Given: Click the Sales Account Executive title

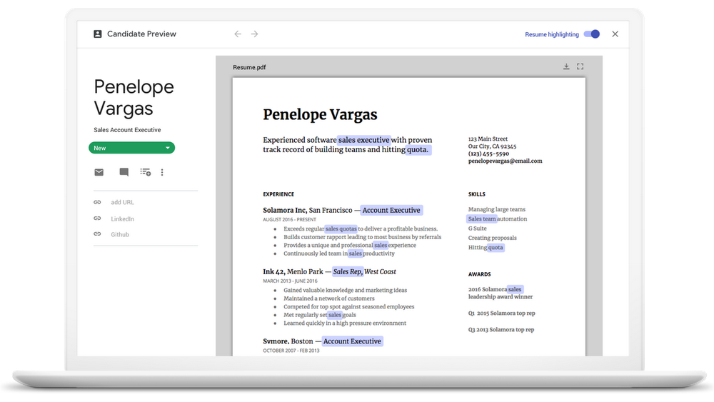Looking at the screenshot, I should [x=128, y=130].
